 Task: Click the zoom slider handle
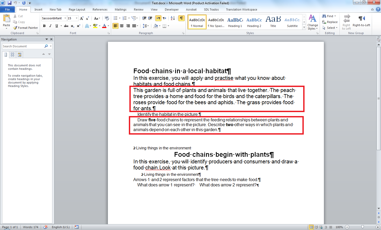[362, 227]
